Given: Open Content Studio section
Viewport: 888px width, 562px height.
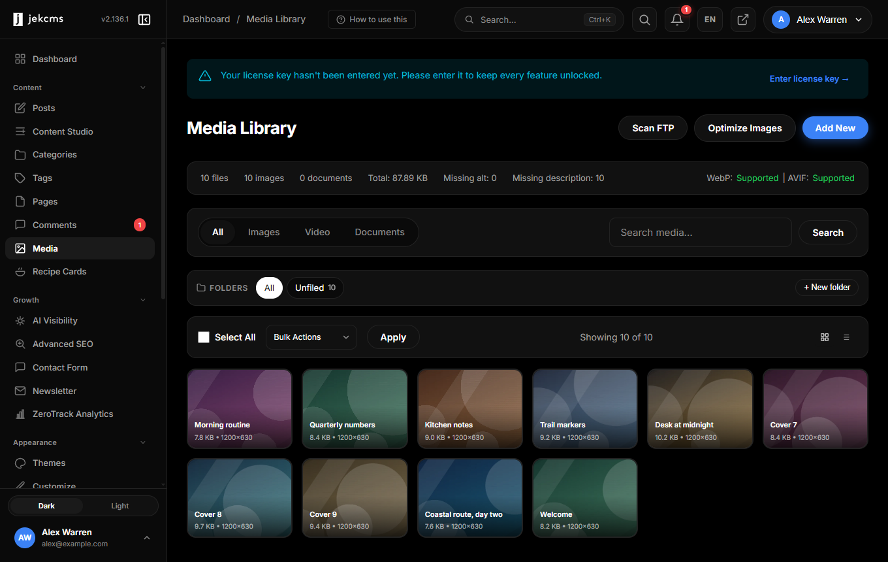Looking at the screenshot, I should pyautogui.click(x=80, y=131).
